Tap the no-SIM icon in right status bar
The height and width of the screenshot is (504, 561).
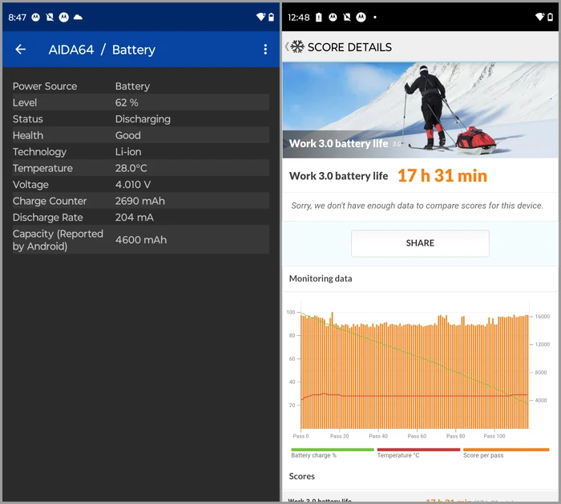pos(347,17)
